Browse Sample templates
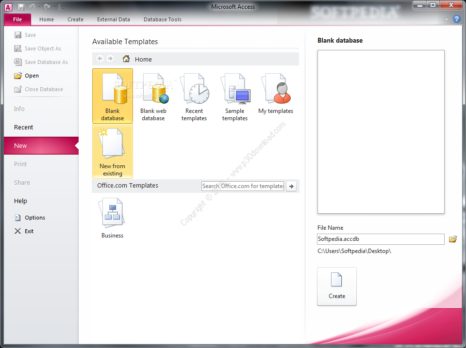Viewport: 466px width, 348px height. pyautogui.click(x=235, y=96)
